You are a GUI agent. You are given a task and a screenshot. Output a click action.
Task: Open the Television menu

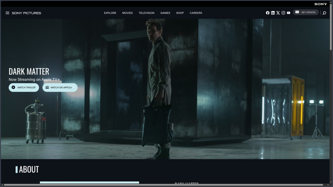click(146, 13)
